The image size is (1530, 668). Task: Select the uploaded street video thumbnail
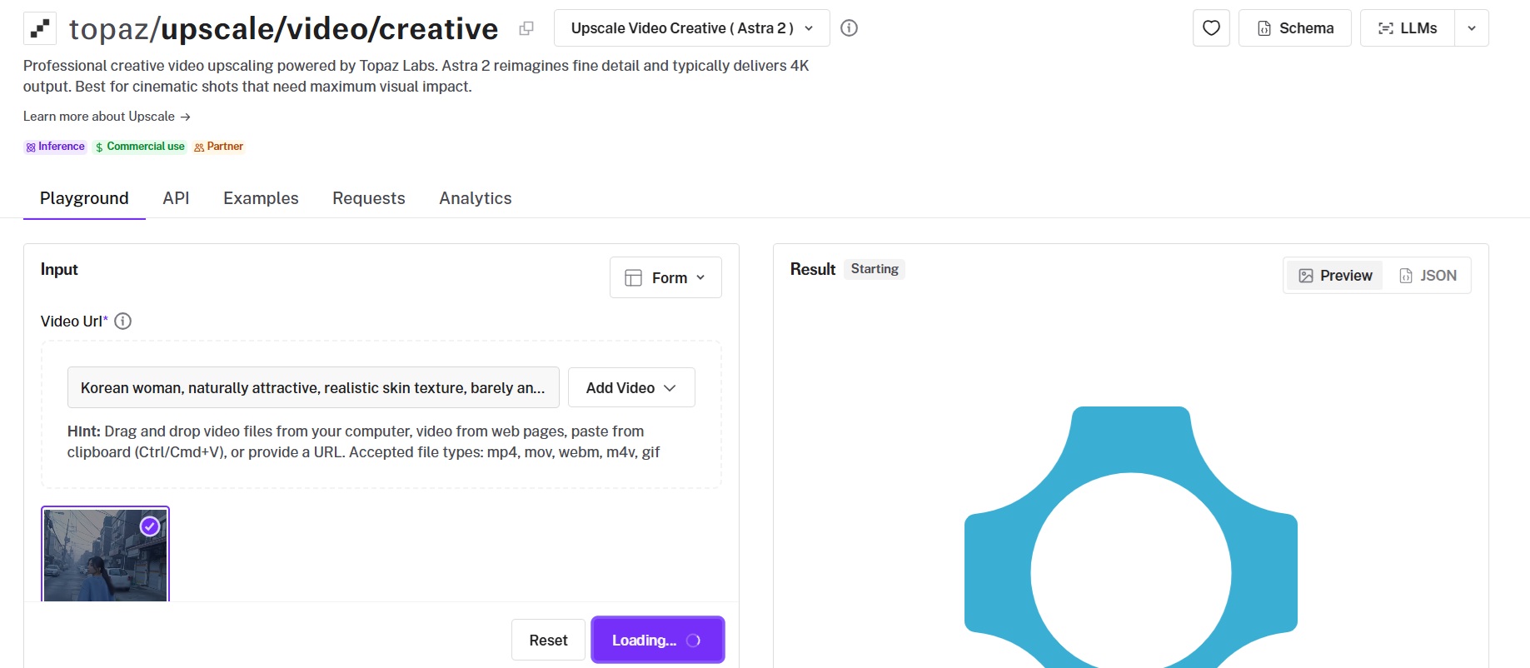(x=105, y=555)
